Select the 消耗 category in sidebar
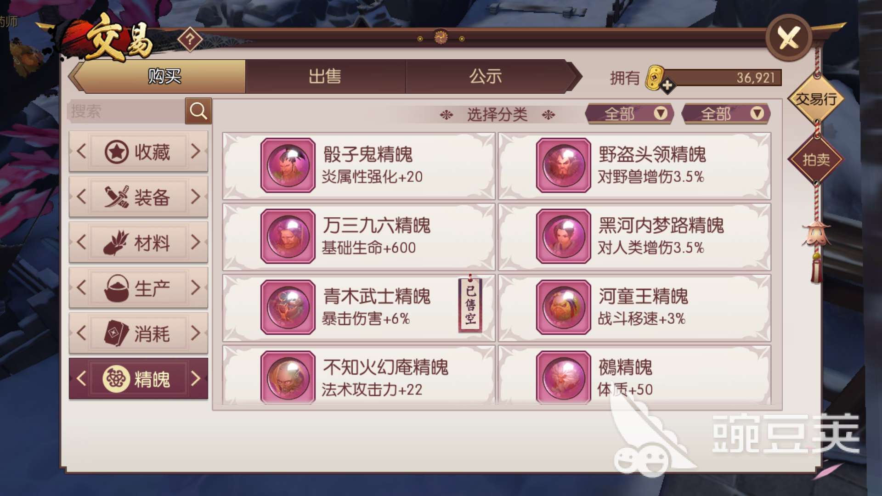 click(x=138, y=333)
